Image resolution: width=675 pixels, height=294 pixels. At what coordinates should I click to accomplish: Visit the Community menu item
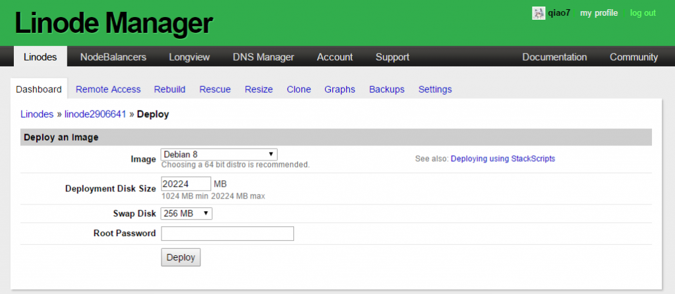tap(633, 57)
